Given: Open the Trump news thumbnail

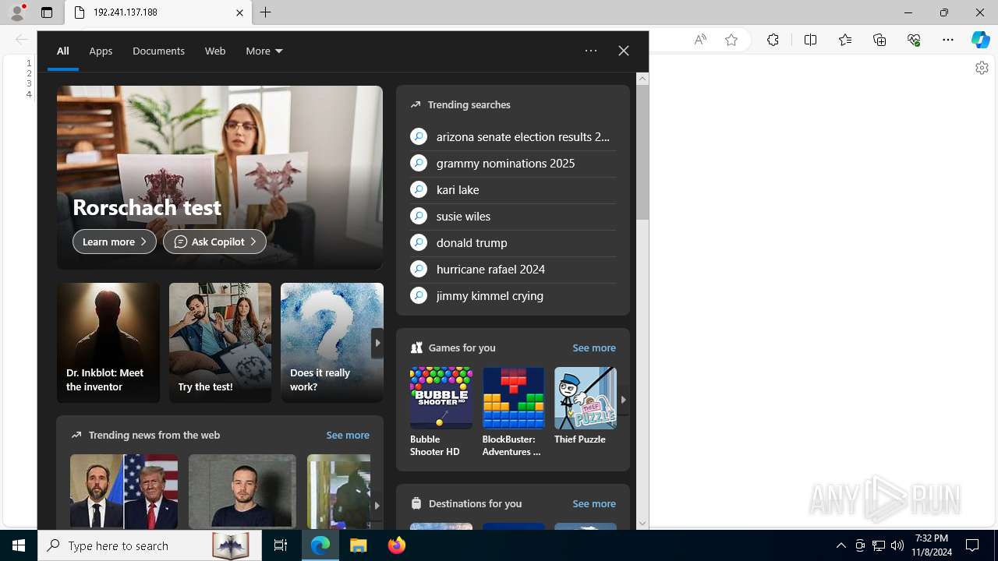Looking at the screenshot, I should coord(124,492).
